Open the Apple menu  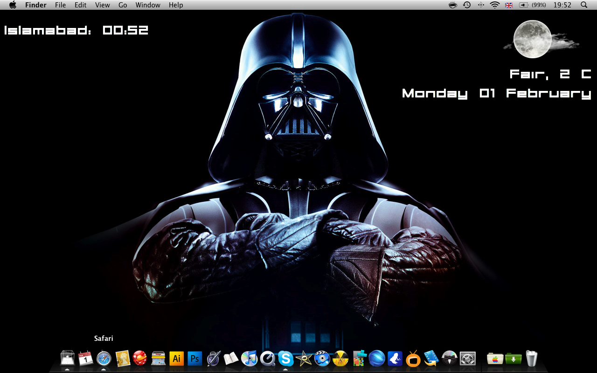[13, 5]
